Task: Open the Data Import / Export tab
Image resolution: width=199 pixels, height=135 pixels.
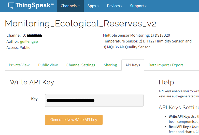Action: point(166,65)
